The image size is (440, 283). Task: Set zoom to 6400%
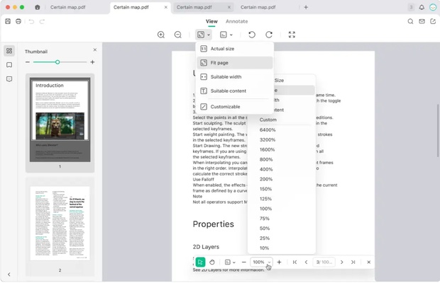[x=268, y=129]
